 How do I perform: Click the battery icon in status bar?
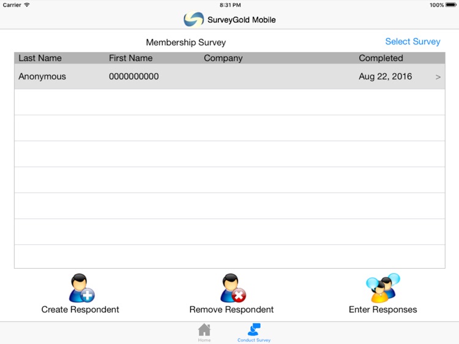click(451, 5)
